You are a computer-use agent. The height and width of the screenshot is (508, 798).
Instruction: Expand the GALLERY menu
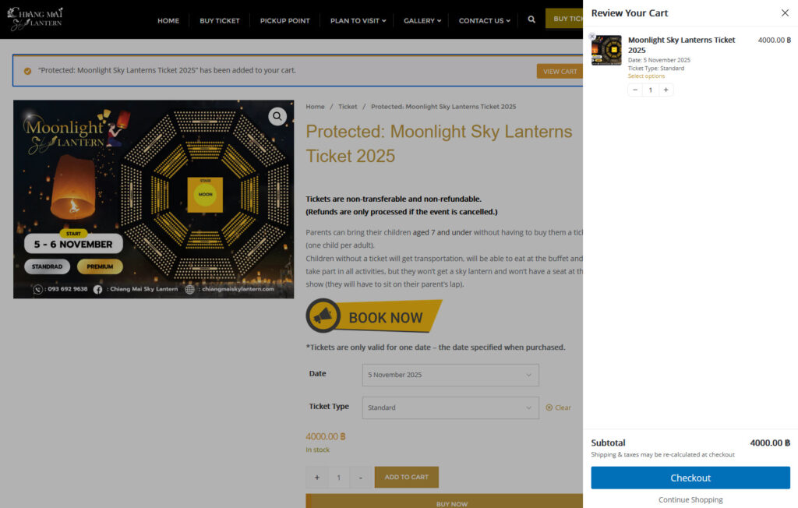pos(422,21)
